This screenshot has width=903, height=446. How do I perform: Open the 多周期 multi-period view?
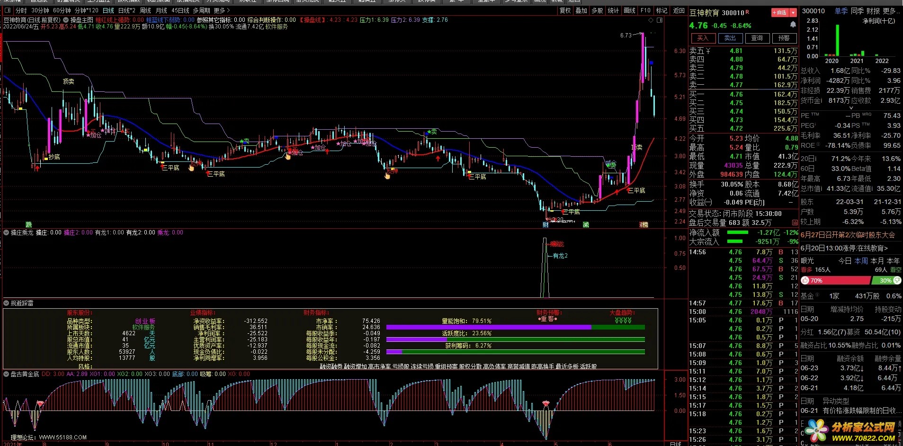(201, 10)
